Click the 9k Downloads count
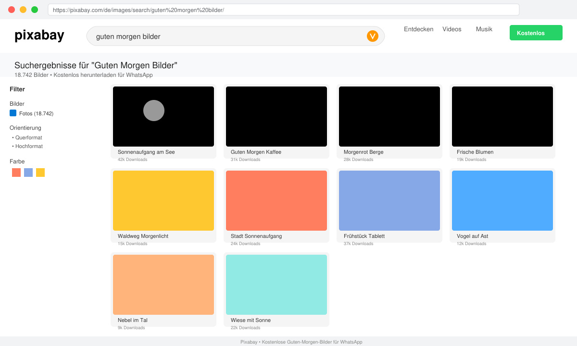577x346 pixels. pyautogui.click(x=131, y=328)
